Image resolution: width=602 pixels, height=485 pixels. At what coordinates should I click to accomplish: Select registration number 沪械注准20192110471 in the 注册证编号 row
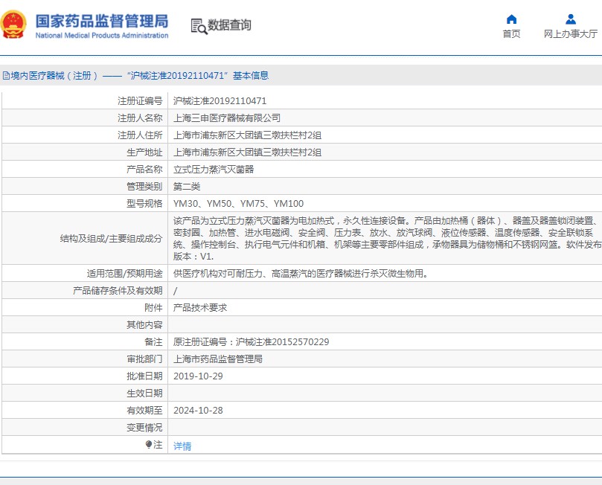coord(220,101)
